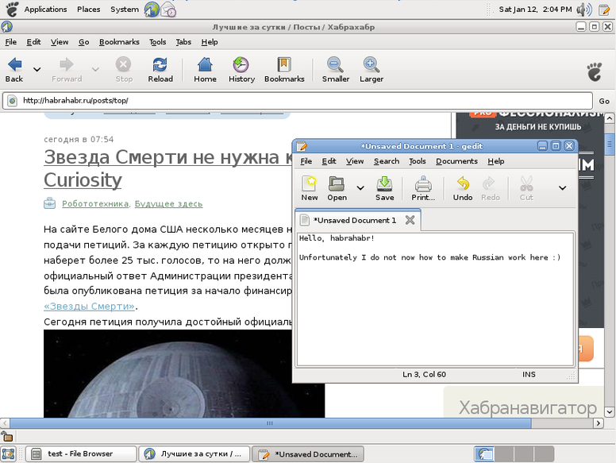Open gedit Help menu
This screenshot has height=463, width=616.
click(496, 161)
